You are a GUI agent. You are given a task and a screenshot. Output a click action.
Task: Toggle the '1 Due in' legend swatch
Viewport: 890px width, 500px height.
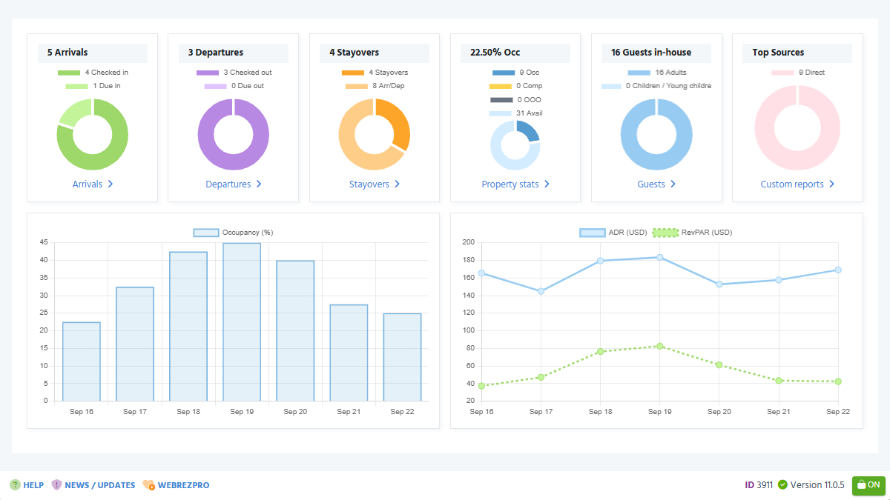pos(77,86)
